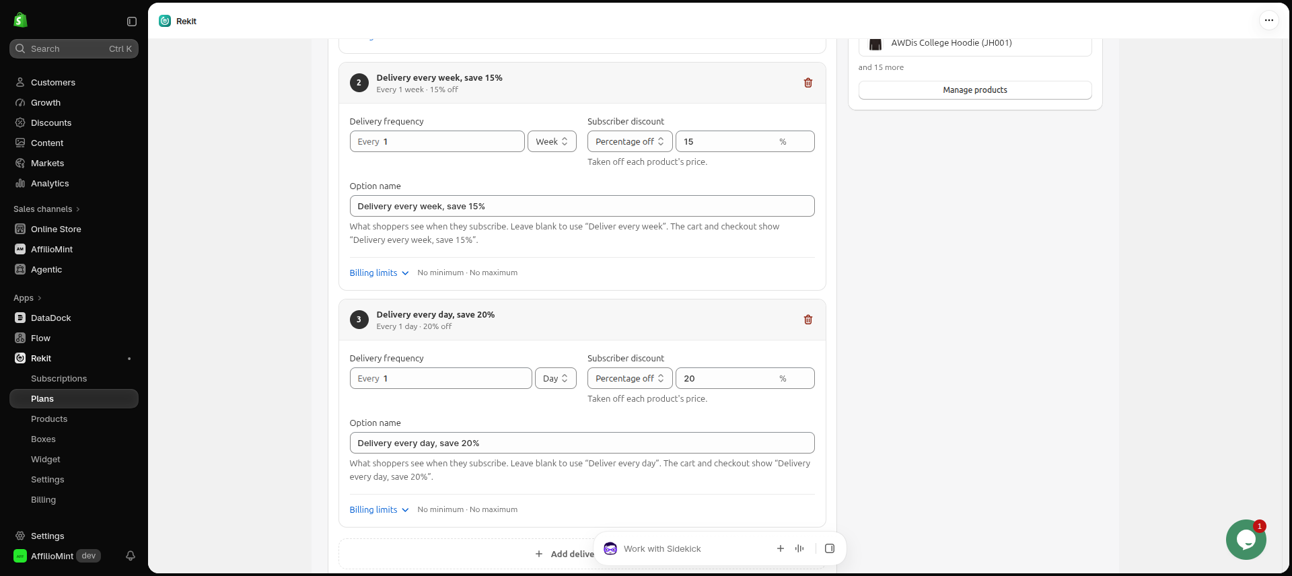Click the Manage products button
Screen dimensions: 1292x576
point(975,89)
